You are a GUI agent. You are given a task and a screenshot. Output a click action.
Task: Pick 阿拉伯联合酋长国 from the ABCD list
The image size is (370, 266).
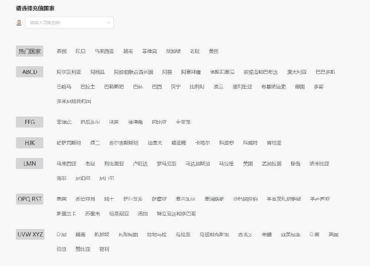click(x=134, y=72)
